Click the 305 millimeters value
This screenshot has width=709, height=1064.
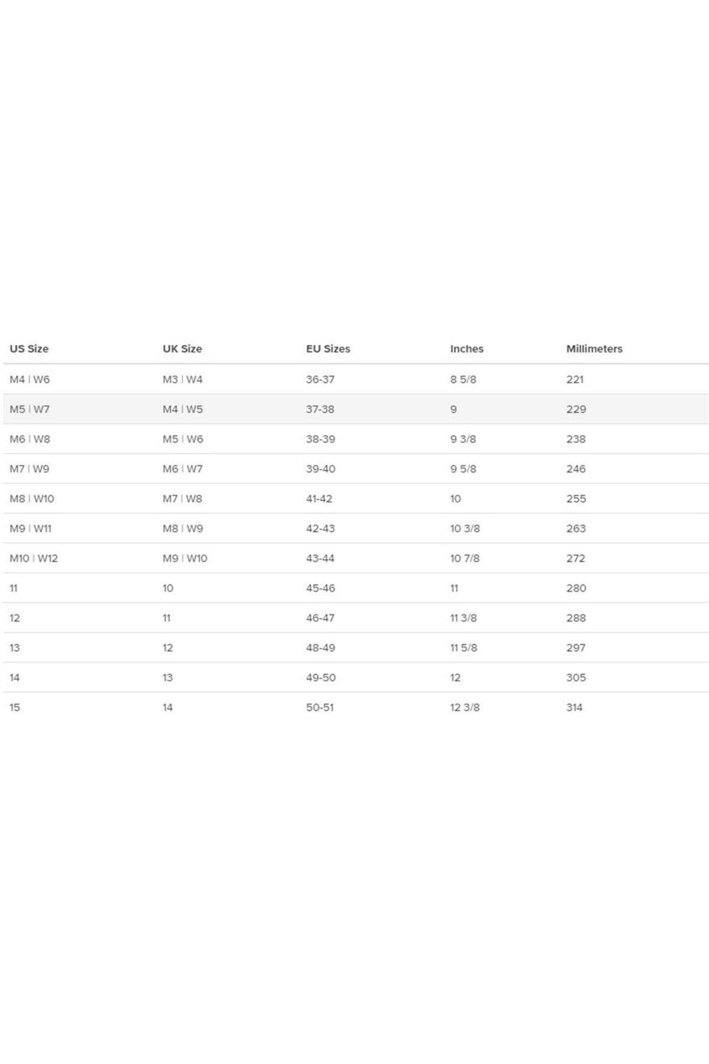pyautogui.click(x=576, y=678)
